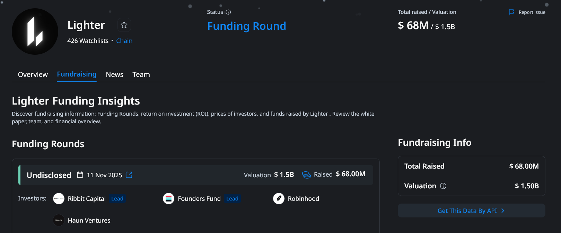Click the Ribbit Capital circular logo
561x233 pixels.
click(x=59, y=198)
